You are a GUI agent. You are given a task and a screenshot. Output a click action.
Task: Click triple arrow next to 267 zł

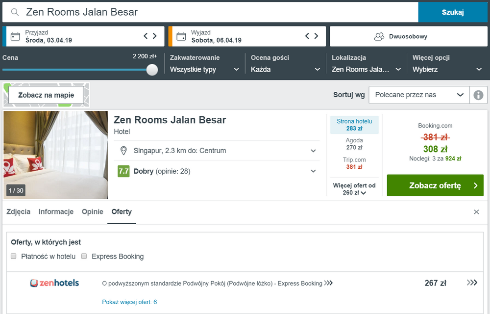[471, 283]
